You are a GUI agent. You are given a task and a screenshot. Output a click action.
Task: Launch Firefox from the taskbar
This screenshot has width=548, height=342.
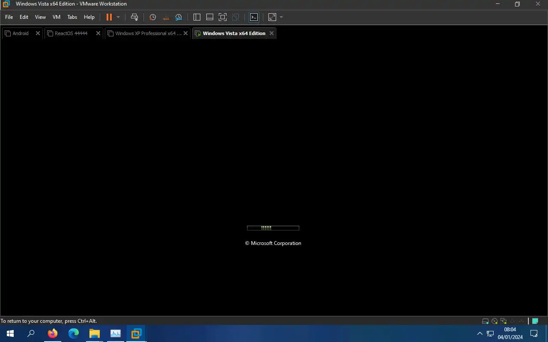point(53,333)
